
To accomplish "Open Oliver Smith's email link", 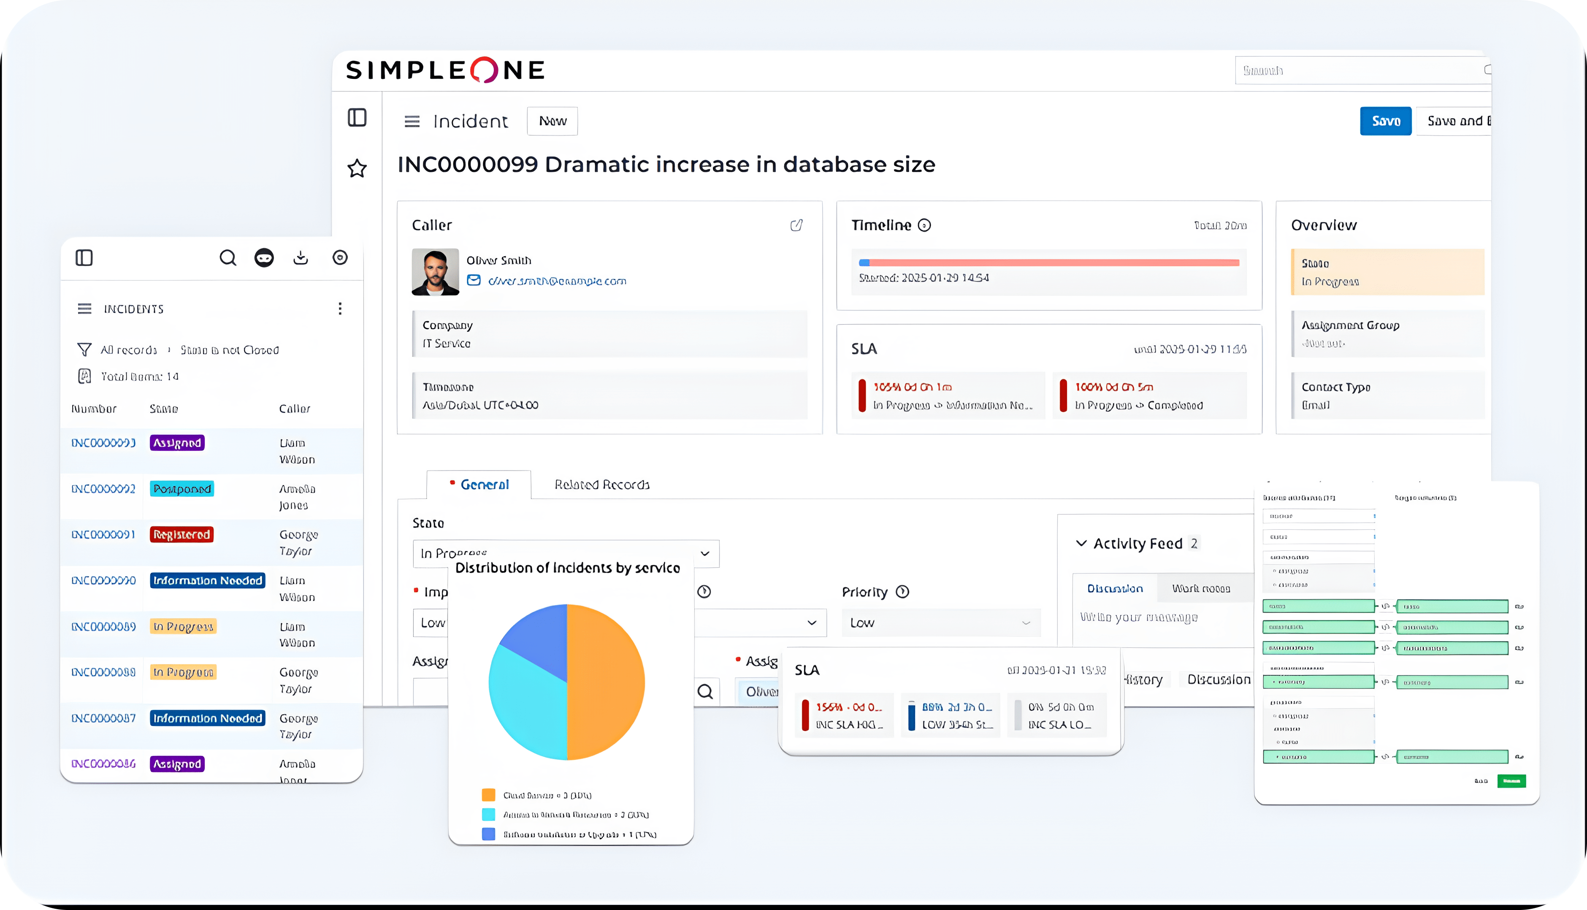I will pyautogui.click(x=557, y=281).
